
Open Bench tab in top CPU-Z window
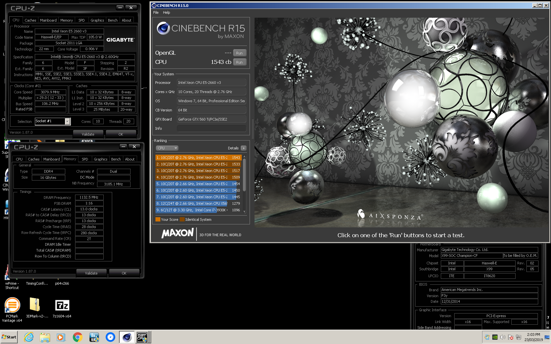coord(113,20)
